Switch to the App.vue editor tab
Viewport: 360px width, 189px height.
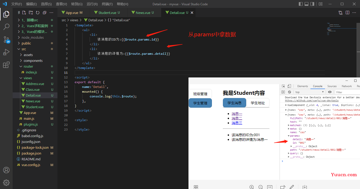coord(74,13)
